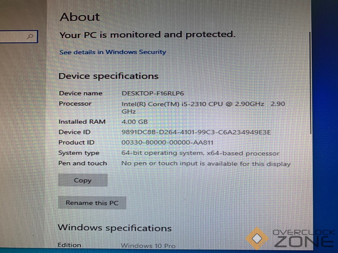This screenshot has width=338, height=253.
Task: Click the No pen or touch input text
Action: coord(206,164)
